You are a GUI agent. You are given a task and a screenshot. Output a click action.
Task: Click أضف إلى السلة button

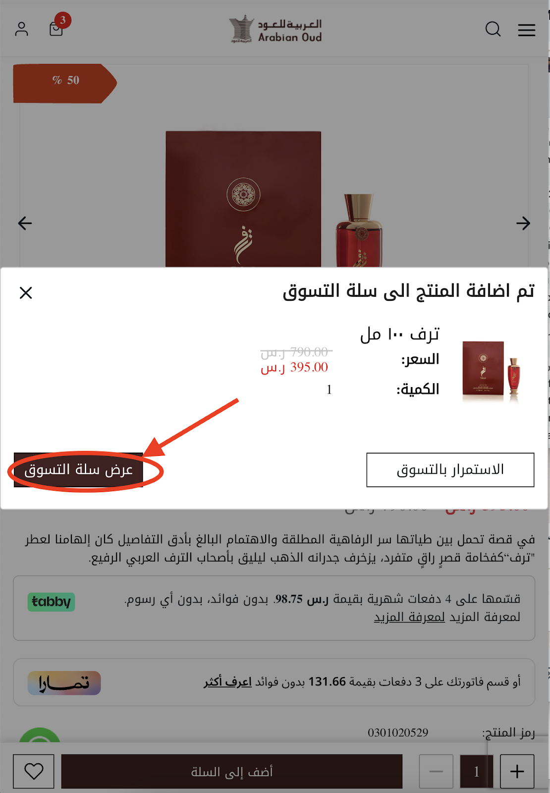click(232, 771)
